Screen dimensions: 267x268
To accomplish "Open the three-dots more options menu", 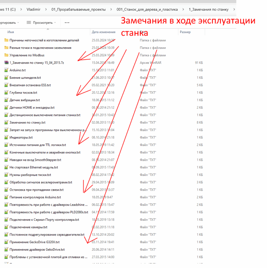I will pyautogui.click(x=67, y=23).
